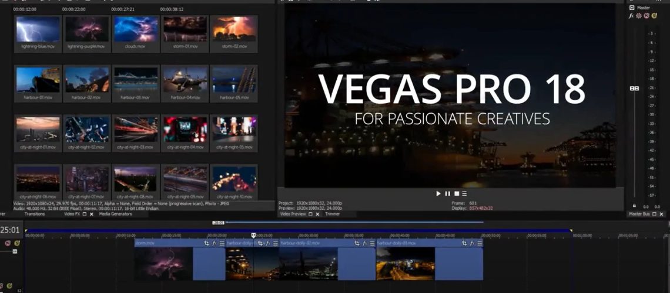Play the video preview
Viewport: 670px width, 293px height.
click(x=438, y=194)
